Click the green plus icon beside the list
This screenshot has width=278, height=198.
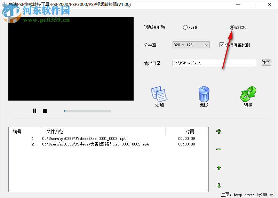pyautogui.click(x=219, y=131)
